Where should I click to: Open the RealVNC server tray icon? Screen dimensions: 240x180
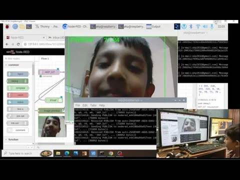(x=177, y=26)
